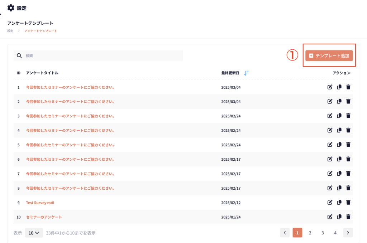Viewport: 367px width, 243px height.
Task: Click the edit icon for template ID 1
Action: 330,87
